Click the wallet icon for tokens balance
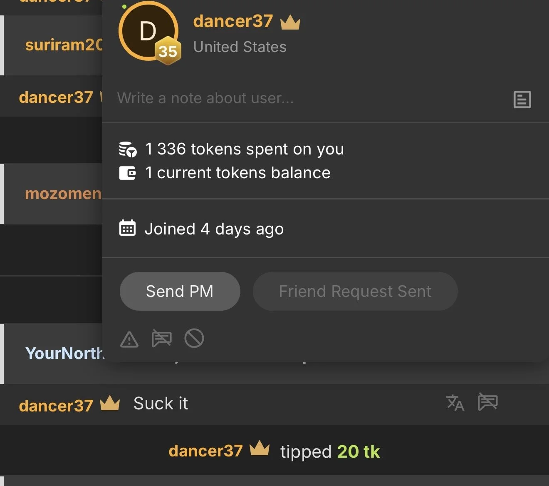The image size is (549, 486). pyautogui.click(x=127, y=173)
